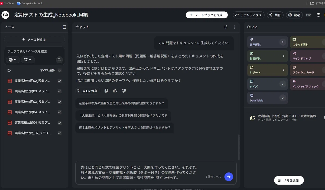The width and height of the screenshot is (325, 190).
Task: Submit the prompt with the blue arrow button
Action: pos(229,177)
